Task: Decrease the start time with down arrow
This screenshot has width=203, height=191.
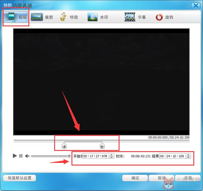Action: tap(111, 157)
